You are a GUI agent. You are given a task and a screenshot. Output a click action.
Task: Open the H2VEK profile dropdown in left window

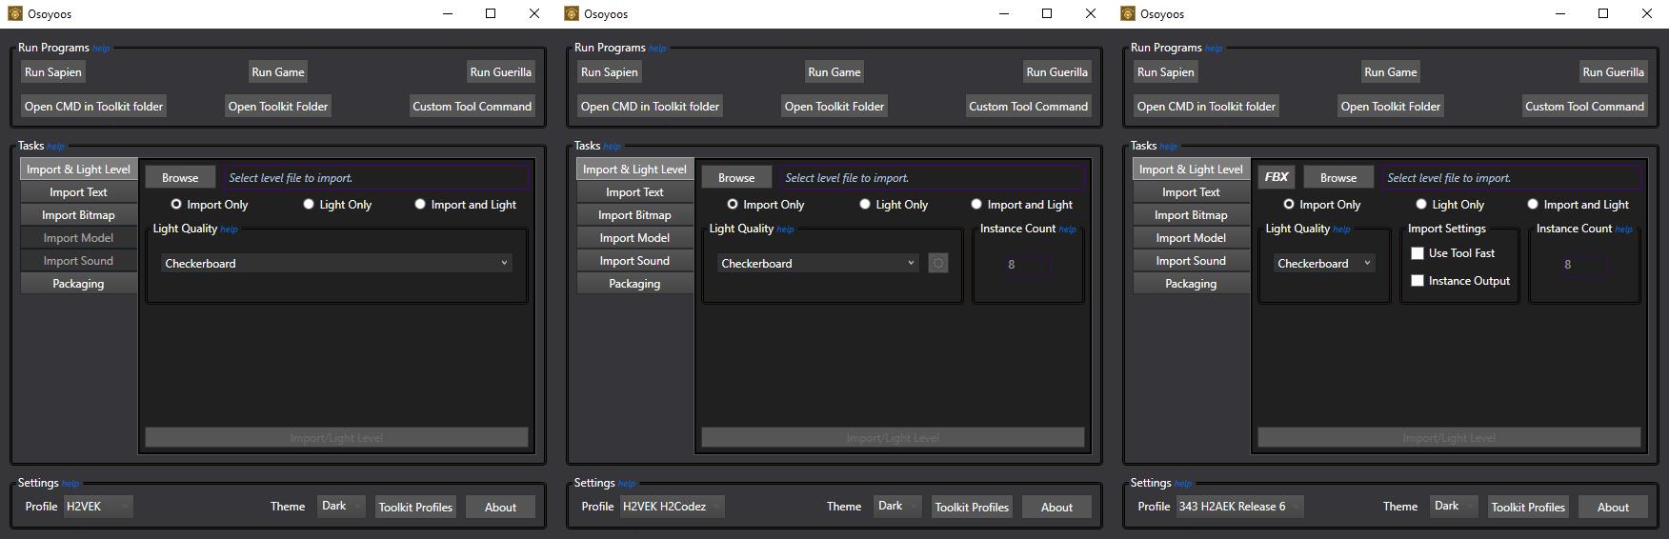coord(98,507)
